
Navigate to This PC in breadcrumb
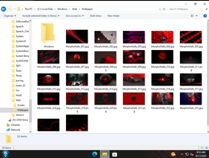pyautogui.click(x=29, y=9)
